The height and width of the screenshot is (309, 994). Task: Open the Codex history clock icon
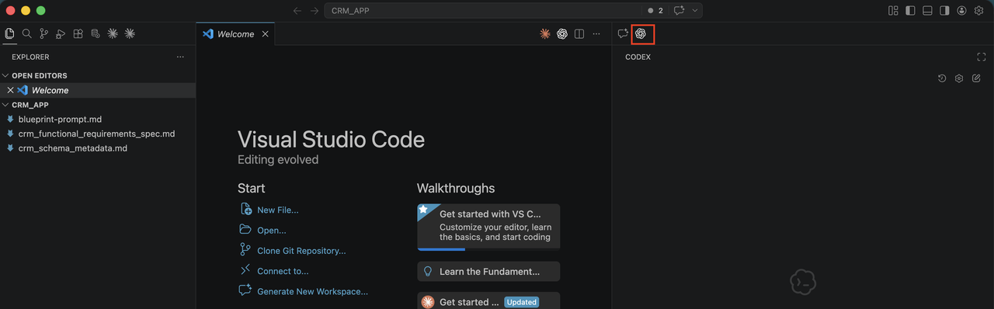point(942,78)
